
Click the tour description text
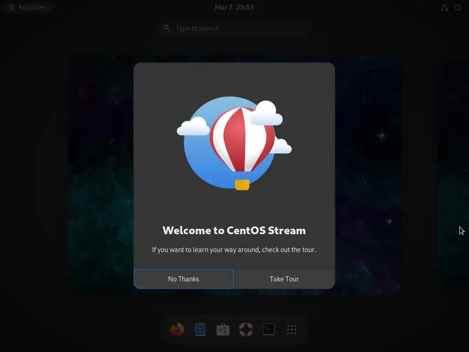[234, 250]
